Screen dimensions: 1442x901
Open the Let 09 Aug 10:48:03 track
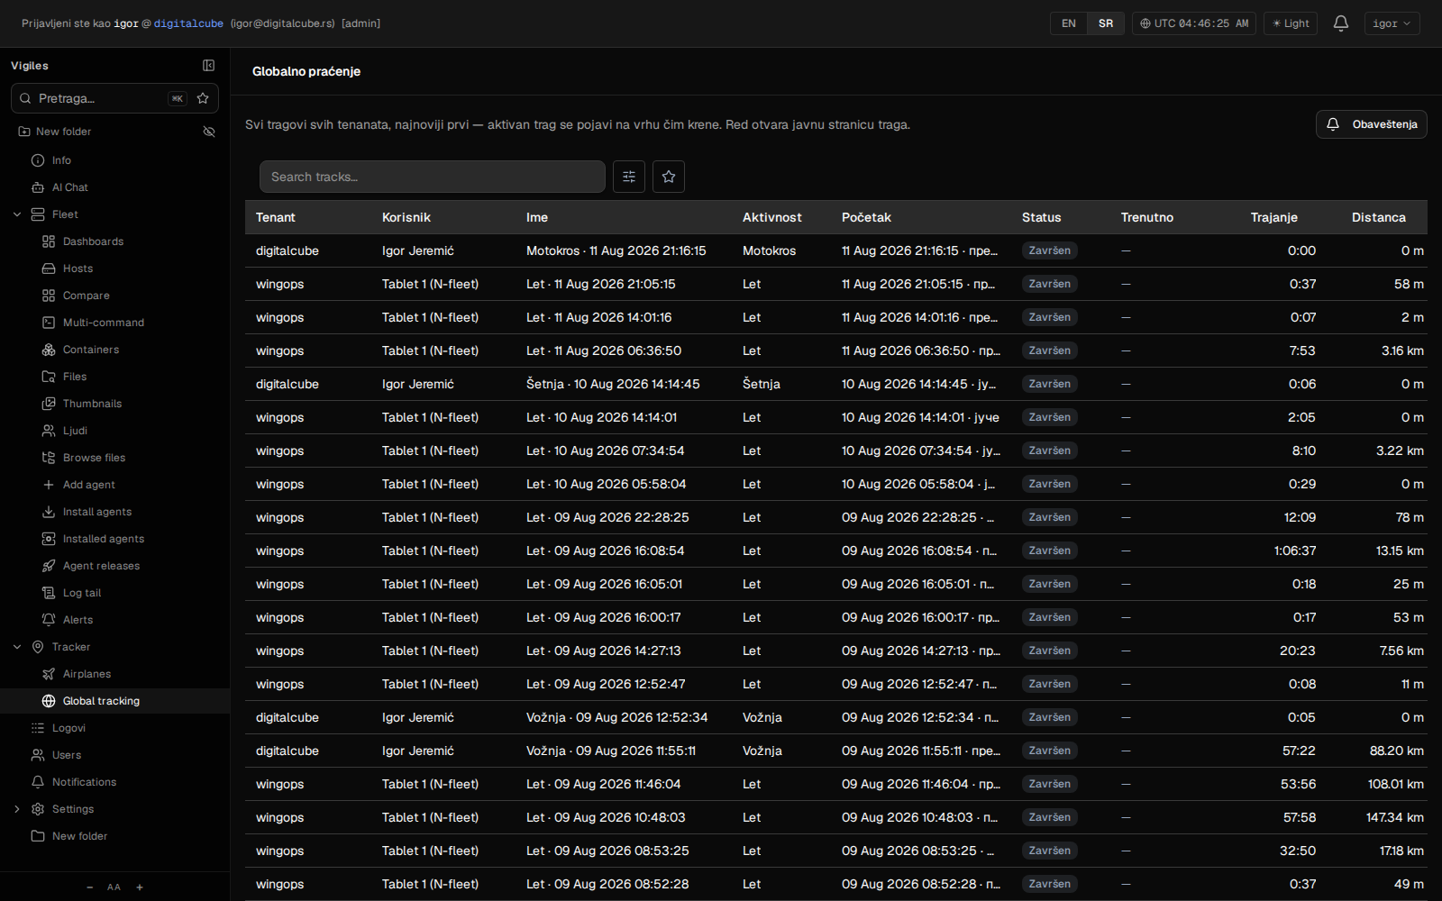[x=836, y=817]
